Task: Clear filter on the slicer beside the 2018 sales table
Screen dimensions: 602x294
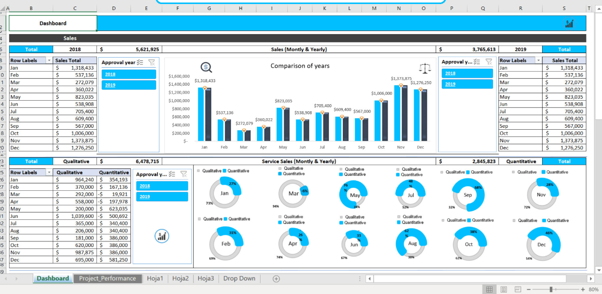Action: coord(152,62)
